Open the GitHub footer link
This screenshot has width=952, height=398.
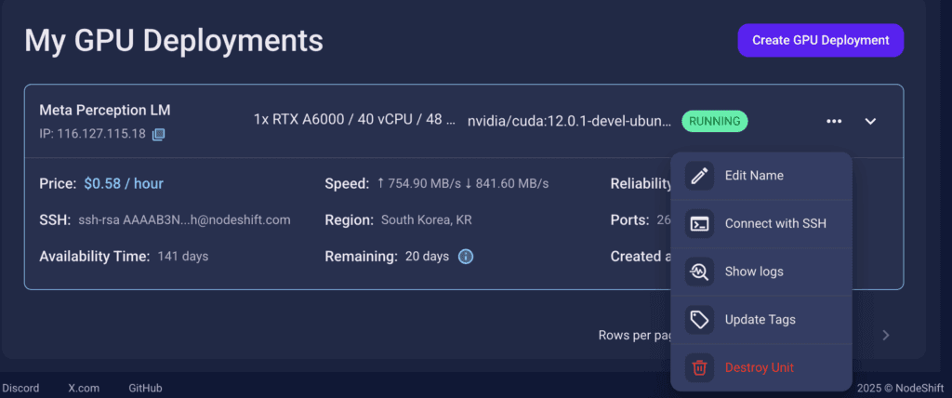pos(145,388)
